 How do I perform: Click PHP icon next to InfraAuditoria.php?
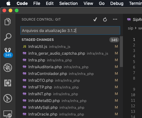[25, 67]
